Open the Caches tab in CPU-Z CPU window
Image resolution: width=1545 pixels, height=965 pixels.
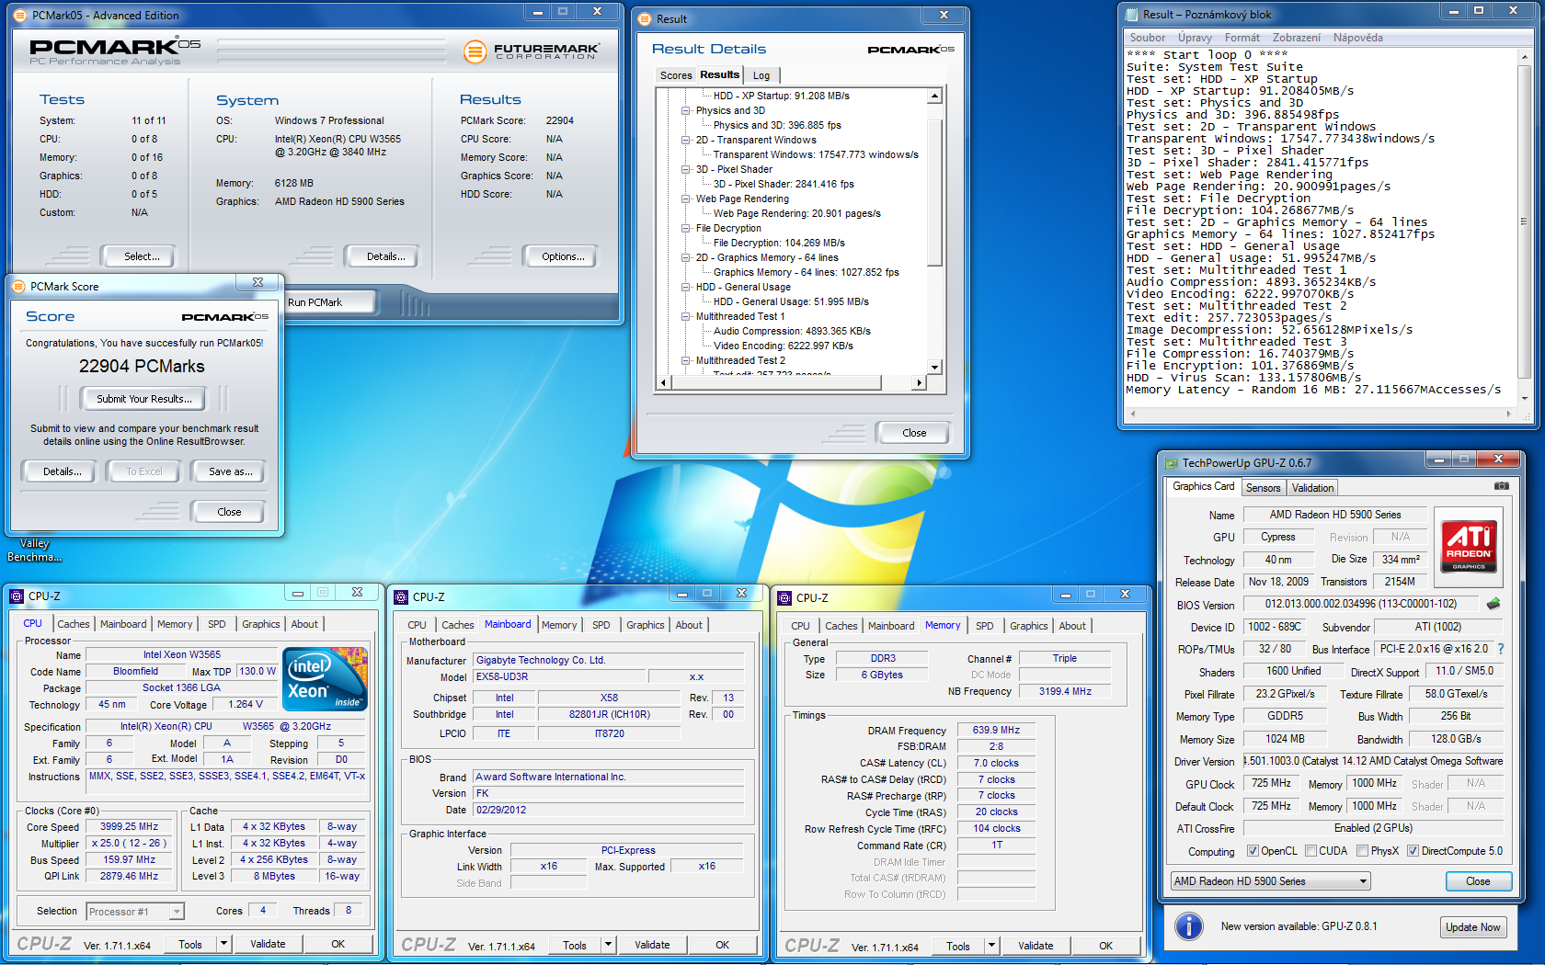point(74,624)
